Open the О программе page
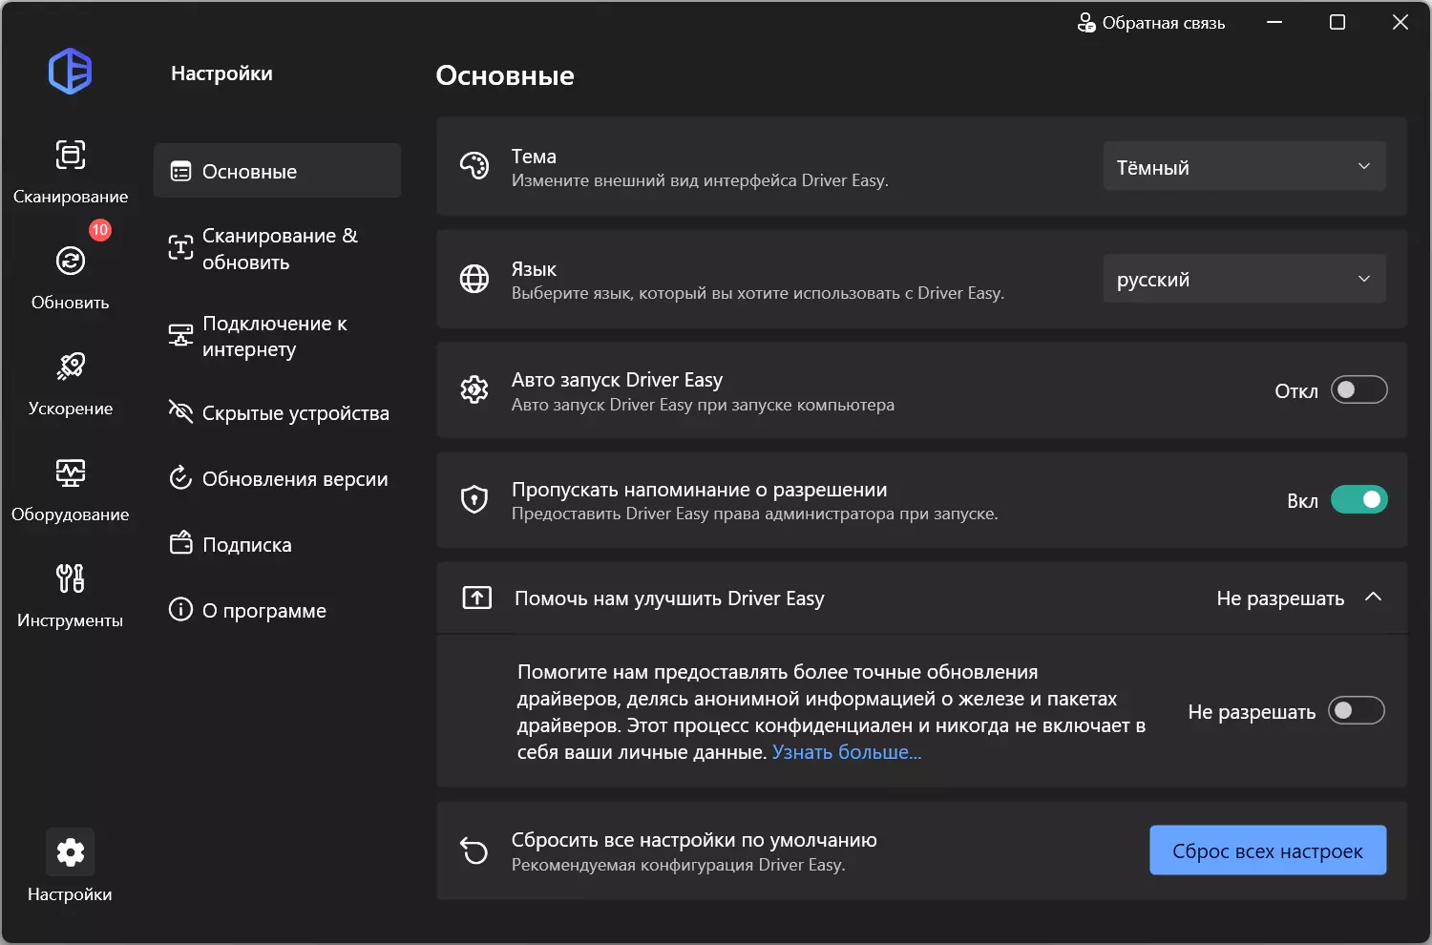This screenshot has height=945, width=1432. (x=277, y=610)
